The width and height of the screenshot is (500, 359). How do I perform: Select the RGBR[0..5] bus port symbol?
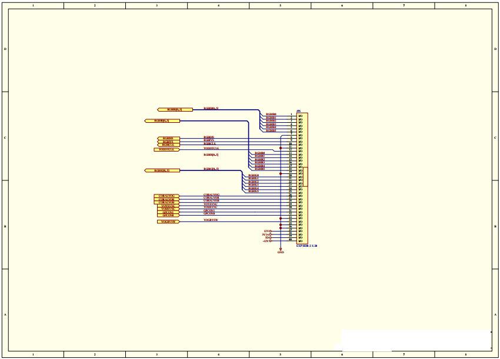(x=174, y=109)
